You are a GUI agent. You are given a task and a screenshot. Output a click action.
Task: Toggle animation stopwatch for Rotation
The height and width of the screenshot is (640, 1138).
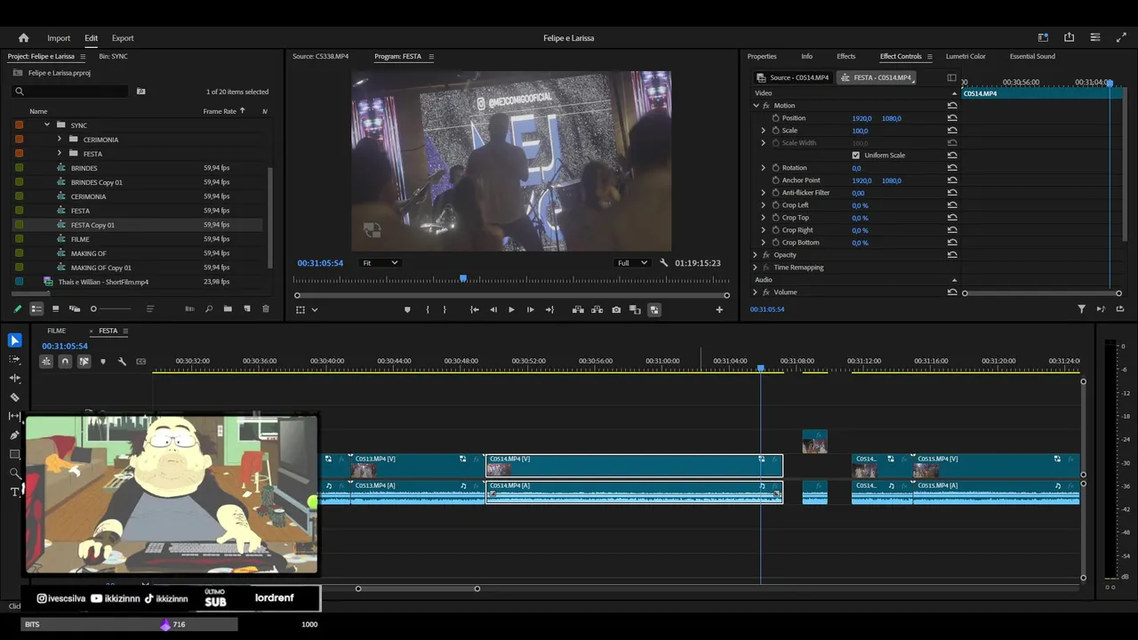click(775, 168)
